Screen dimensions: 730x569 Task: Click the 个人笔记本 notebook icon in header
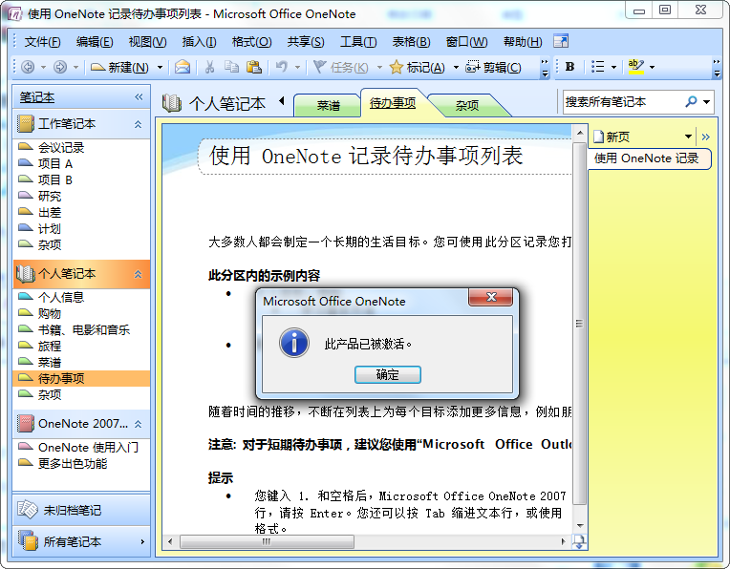tap(172, 103)
